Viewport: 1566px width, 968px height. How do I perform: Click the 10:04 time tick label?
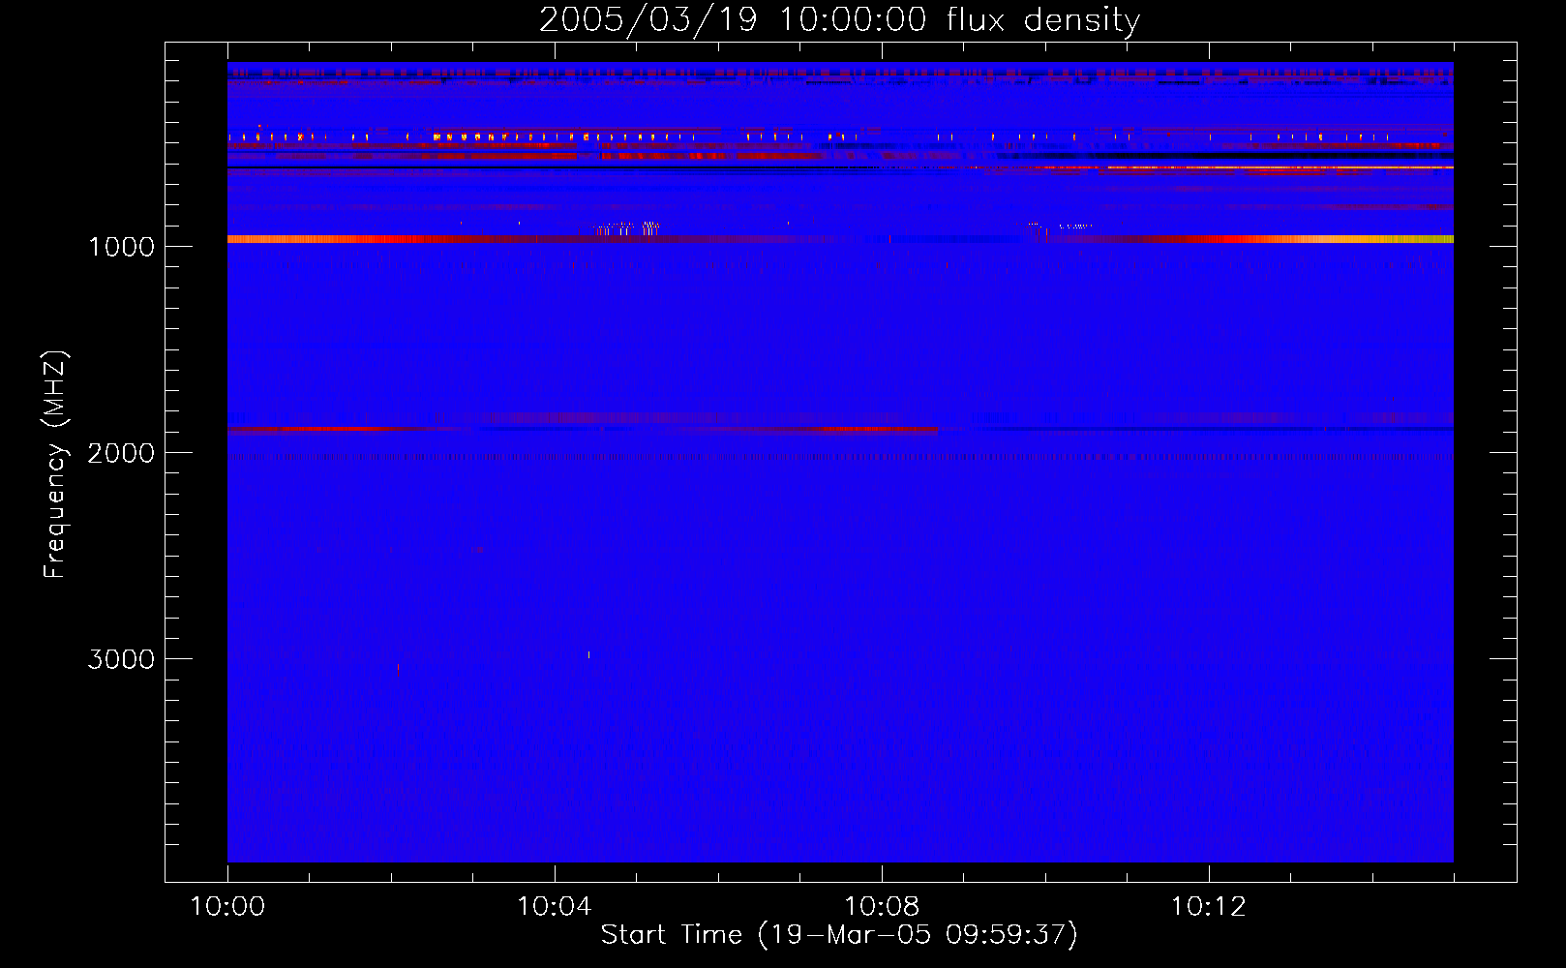click(x=555, y=907)
